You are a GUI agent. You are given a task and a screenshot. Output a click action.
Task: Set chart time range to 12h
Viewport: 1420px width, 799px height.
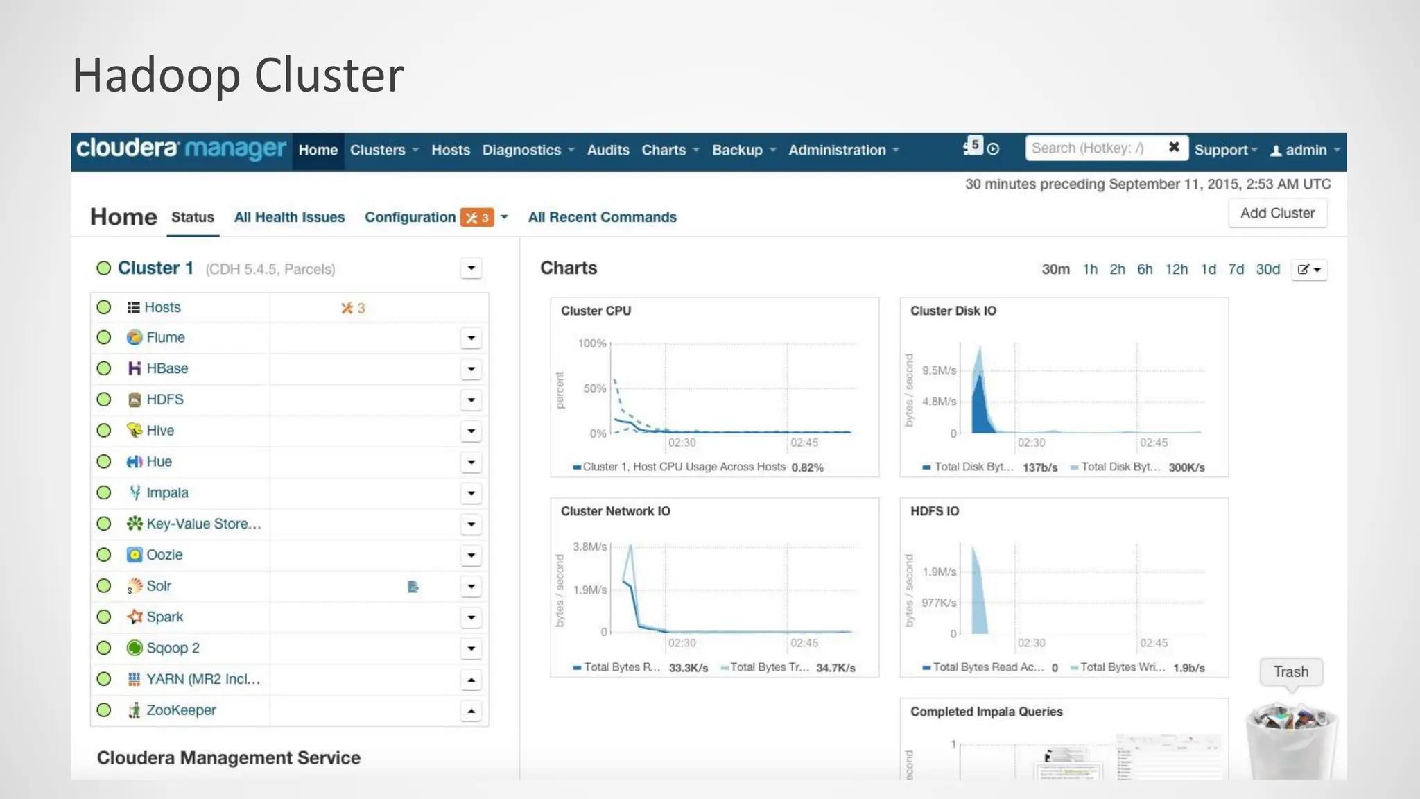click(1176, 269)
